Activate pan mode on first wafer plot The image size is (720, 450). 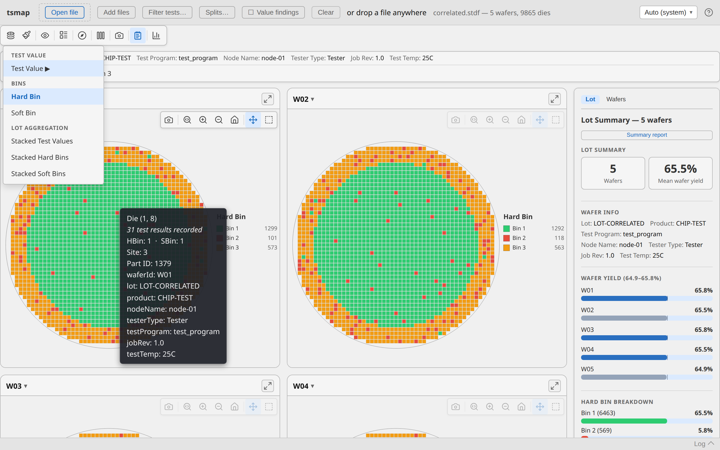coord(253,120)
